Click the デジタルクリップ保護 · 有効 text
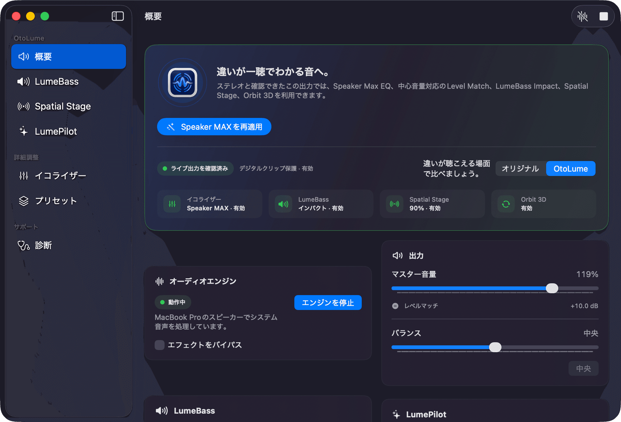Screen dimensions: 621x422 tap(276, 168)
